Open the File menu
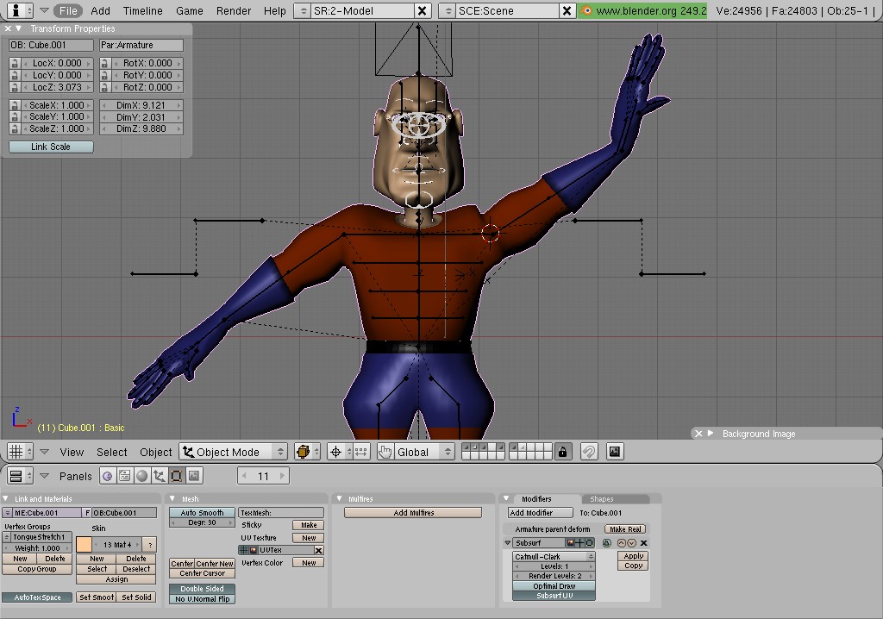Screen dimensions: 883x619 coord(68,10)
